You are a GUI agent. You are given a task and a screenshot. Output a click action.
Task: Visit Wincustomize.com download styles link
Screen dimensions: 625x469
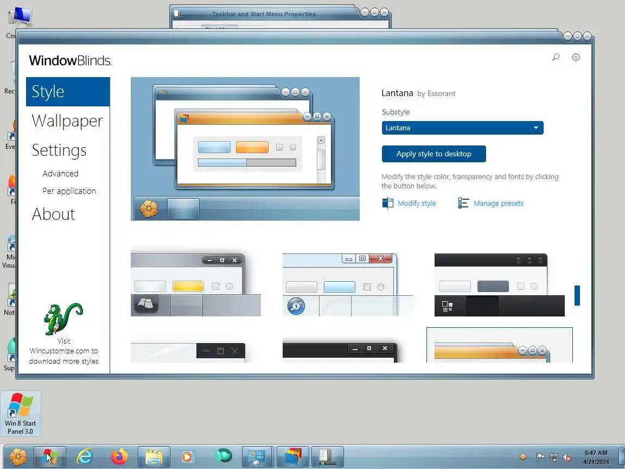click(63, 351)
